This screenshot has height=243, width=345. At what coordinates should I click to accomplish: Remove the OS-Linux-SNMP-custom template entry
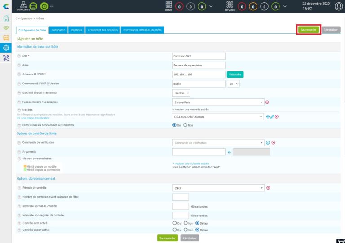tap(277, 116)
